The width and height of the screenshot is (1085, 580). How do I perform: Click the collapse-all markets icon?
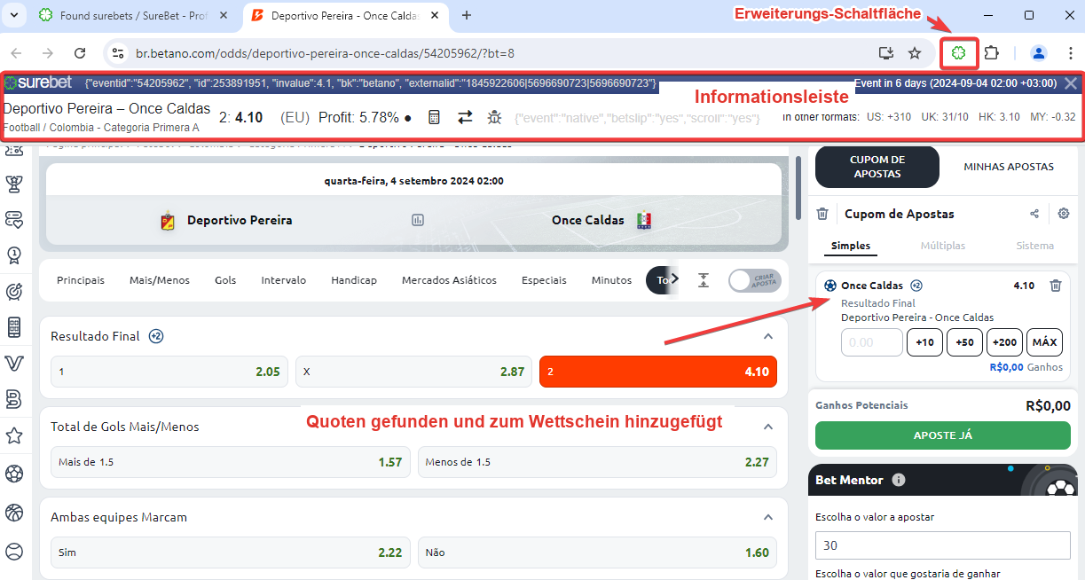point(704,280)
